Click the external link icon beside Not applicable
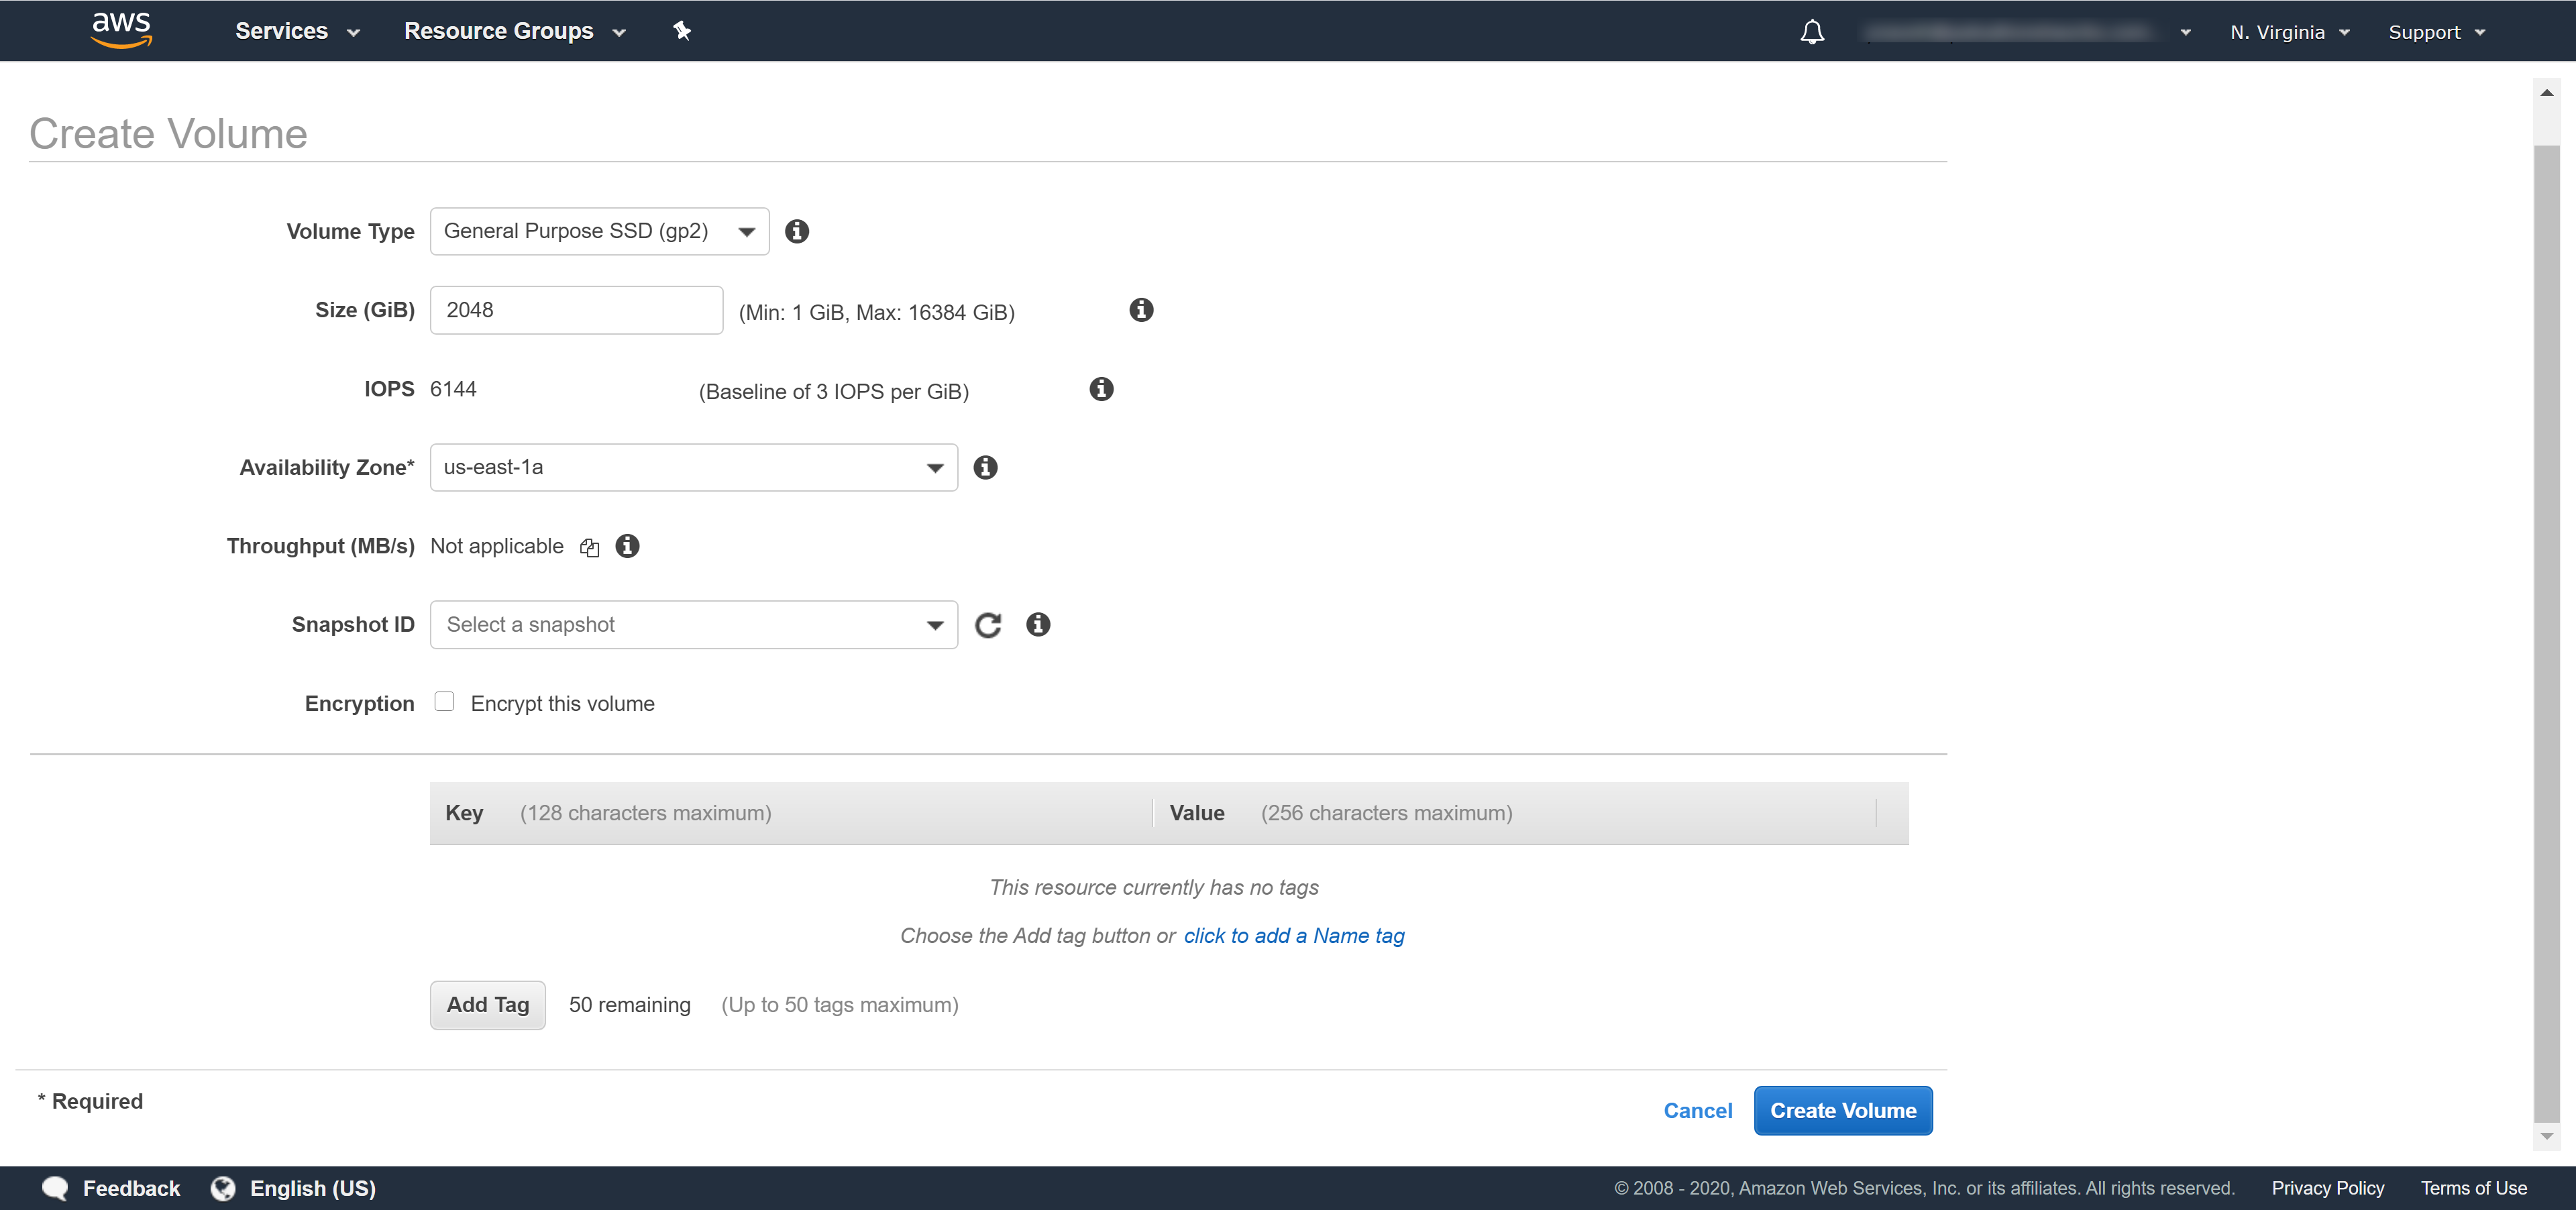The image size is (2576, 1210). [x=590, y=547]
